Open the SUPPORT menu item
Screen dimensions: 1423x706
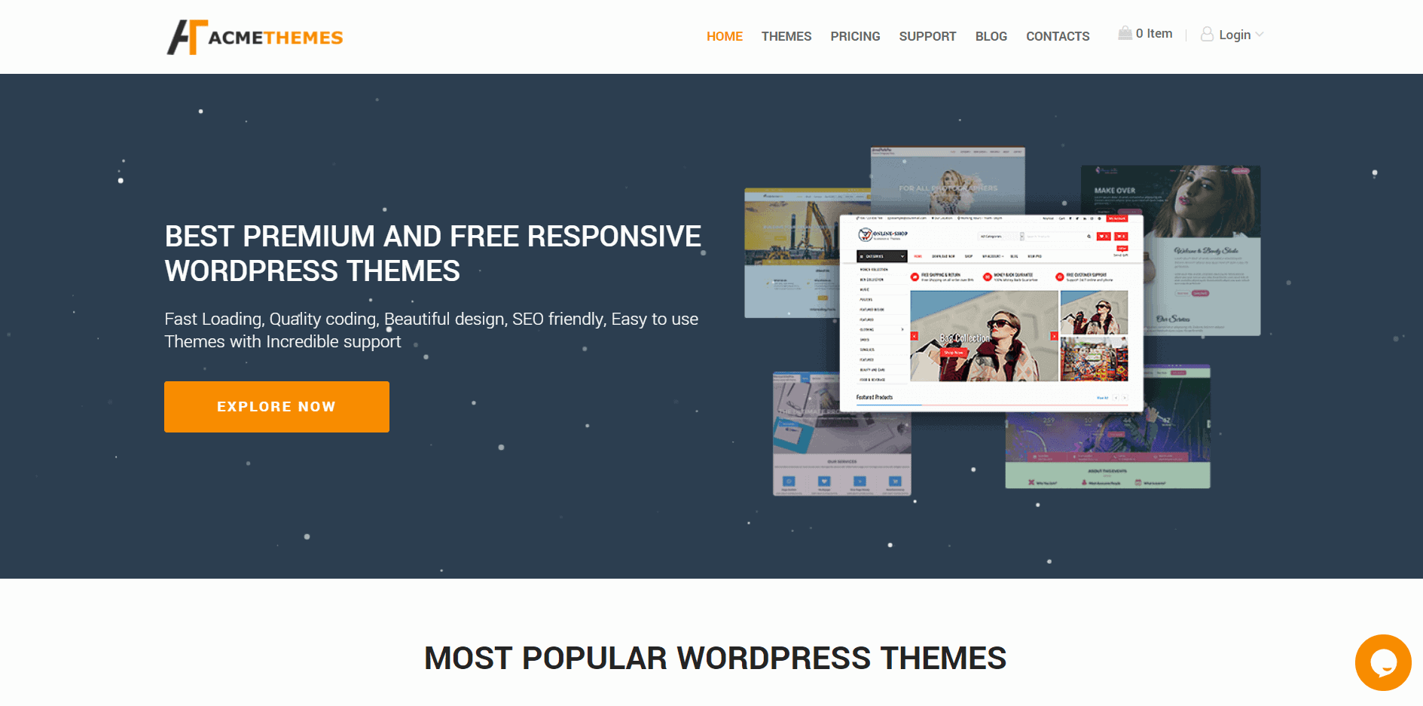coord(927,36)
